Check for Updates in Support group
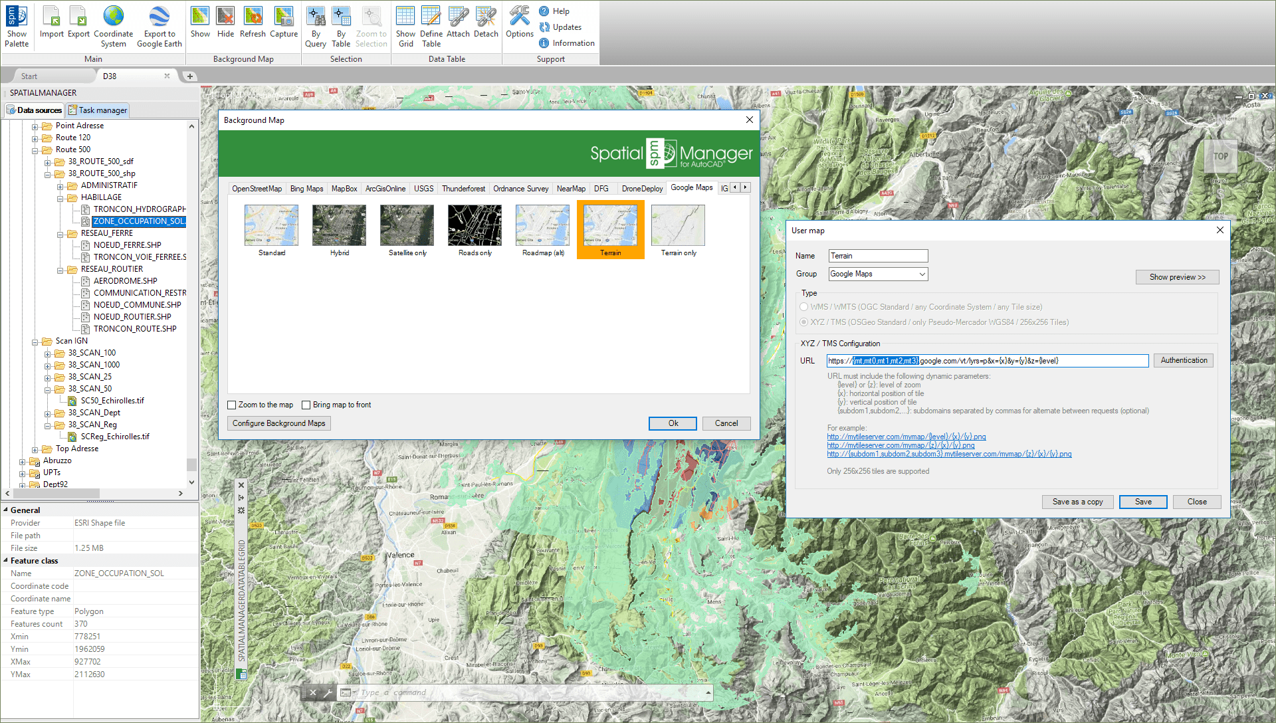Image resolution: width=1276 pixels, height=723 pixels. click(560, 27)
